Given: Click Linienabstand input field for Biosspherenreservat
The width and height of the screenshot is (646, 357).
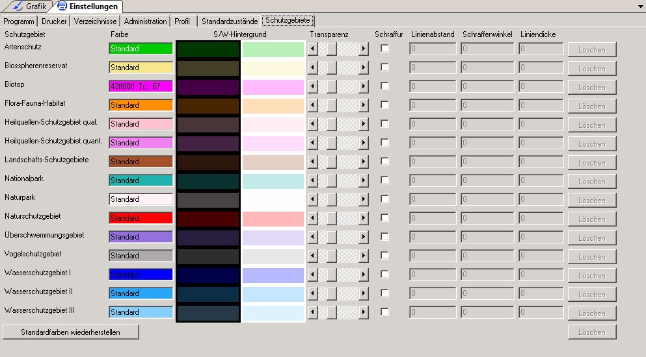Looking at the screenshot, I should [433, 68].
